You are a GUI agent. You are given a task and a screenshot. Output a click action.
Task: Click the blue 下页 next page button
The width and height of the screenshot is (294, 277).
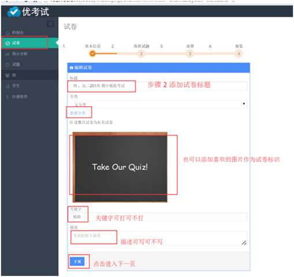[77, 261]
